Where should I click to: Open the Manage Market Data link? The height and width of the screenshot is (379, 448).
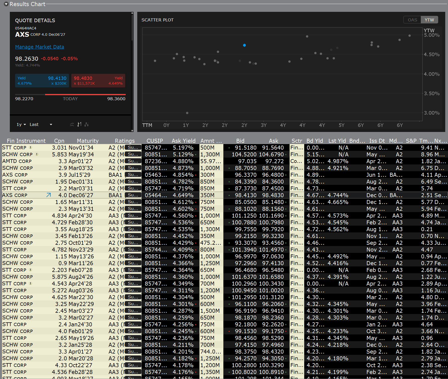tap(40, 47)
